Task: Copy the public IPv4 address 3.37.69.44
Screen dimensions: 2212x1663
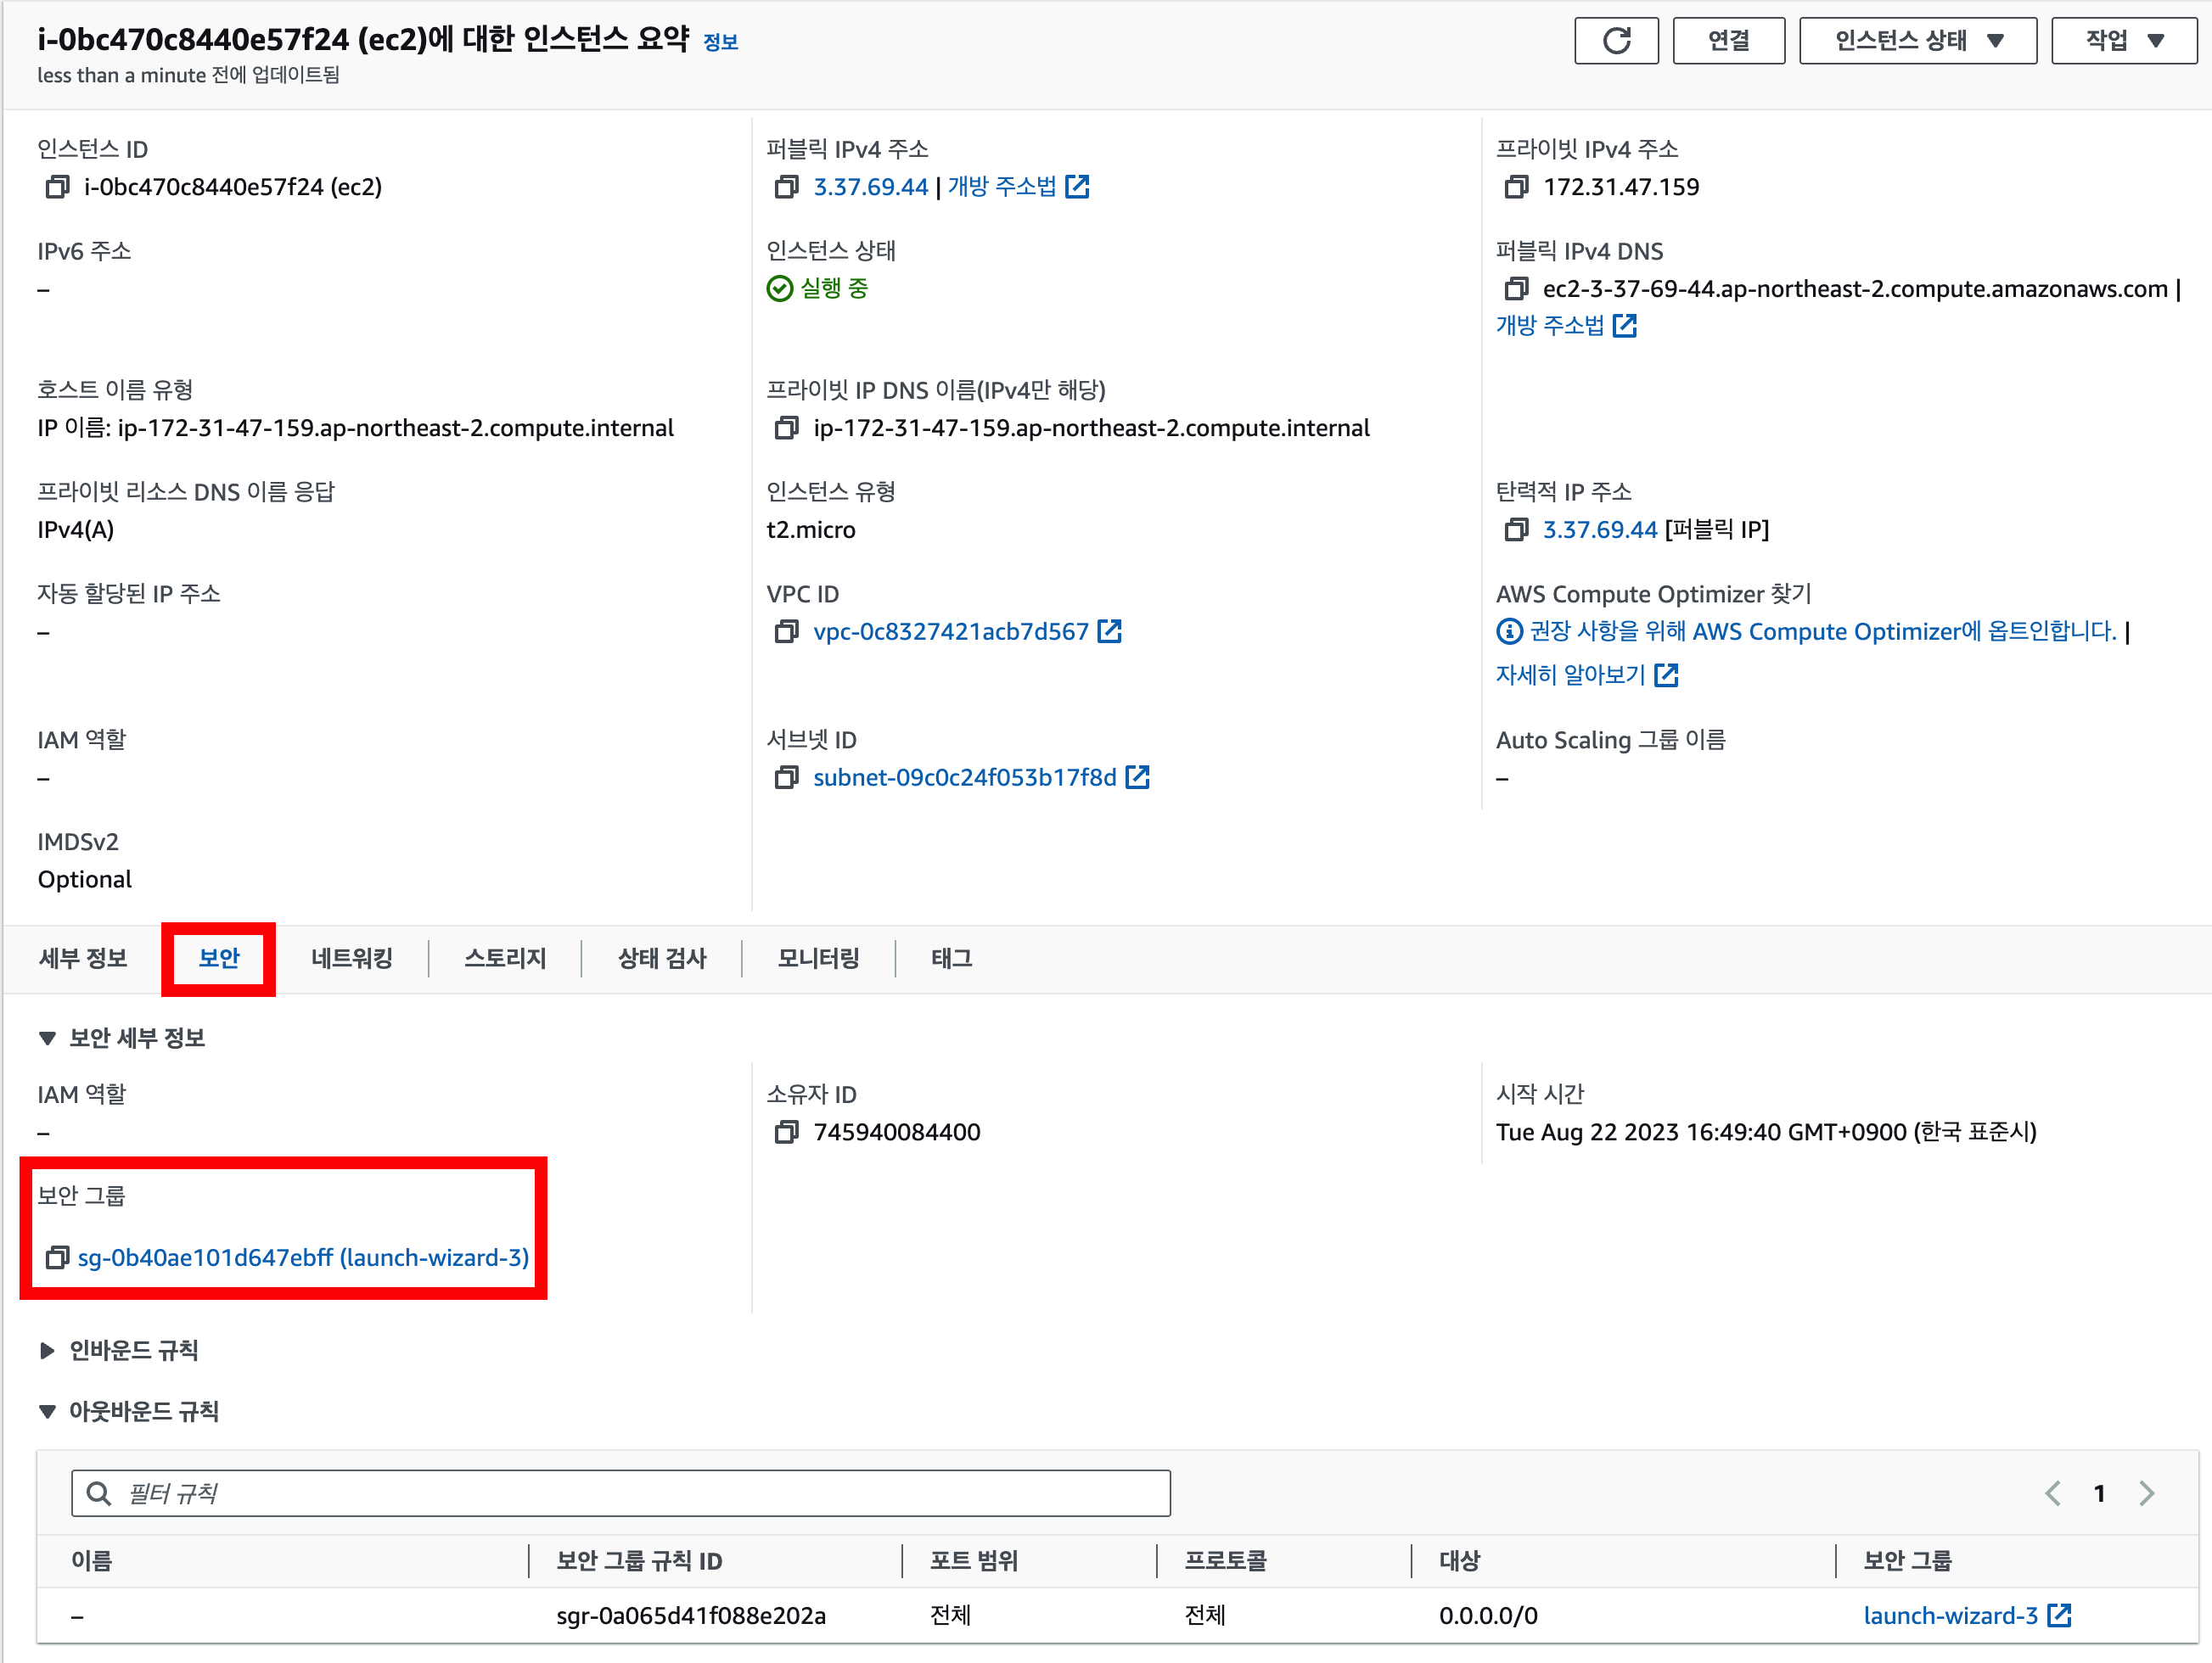Action: pos(786,187)
